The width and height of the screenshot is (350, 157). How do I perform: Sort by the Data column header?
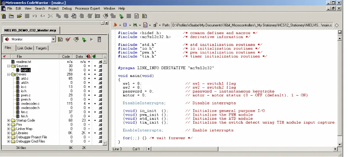pos(79,57)
